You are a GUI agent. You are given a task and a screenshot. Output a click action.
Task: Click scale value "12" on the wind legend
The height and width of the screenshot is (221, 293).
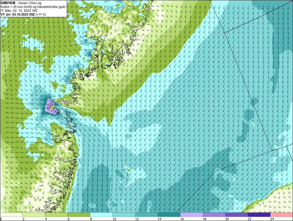137,219
